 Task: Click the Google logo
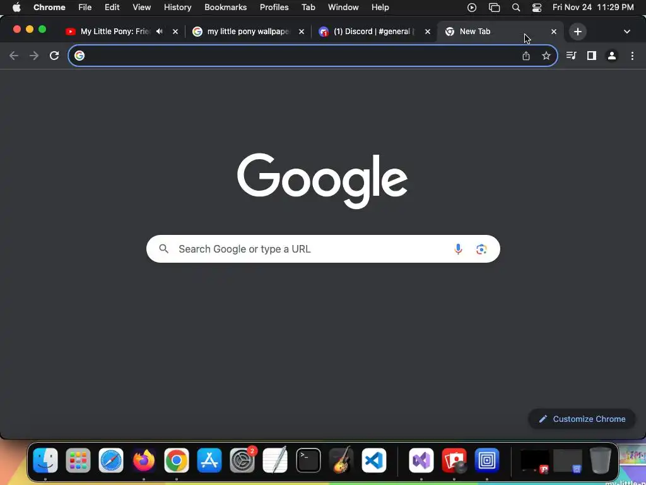[322, 180]
